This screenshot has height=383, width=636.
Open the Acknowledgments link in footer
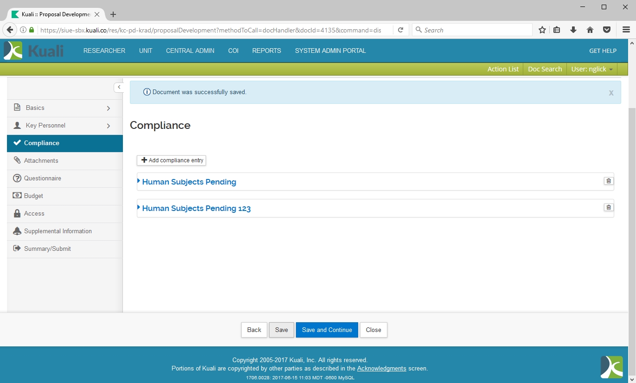coord(381,369)
